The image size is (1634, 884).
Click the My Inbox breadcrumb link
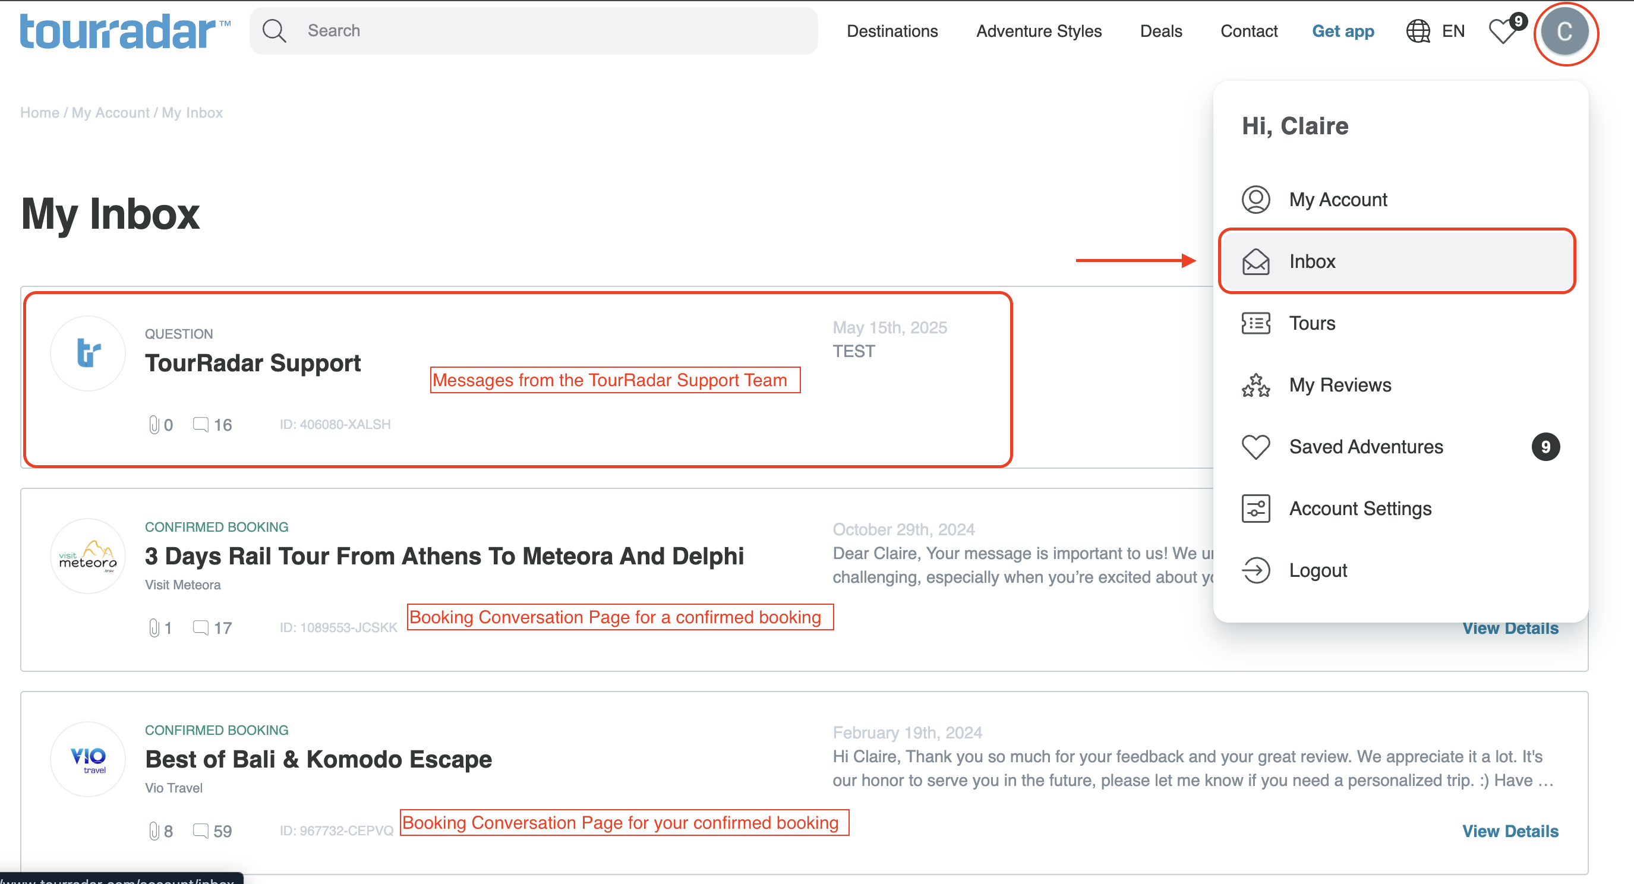[192, 112]
